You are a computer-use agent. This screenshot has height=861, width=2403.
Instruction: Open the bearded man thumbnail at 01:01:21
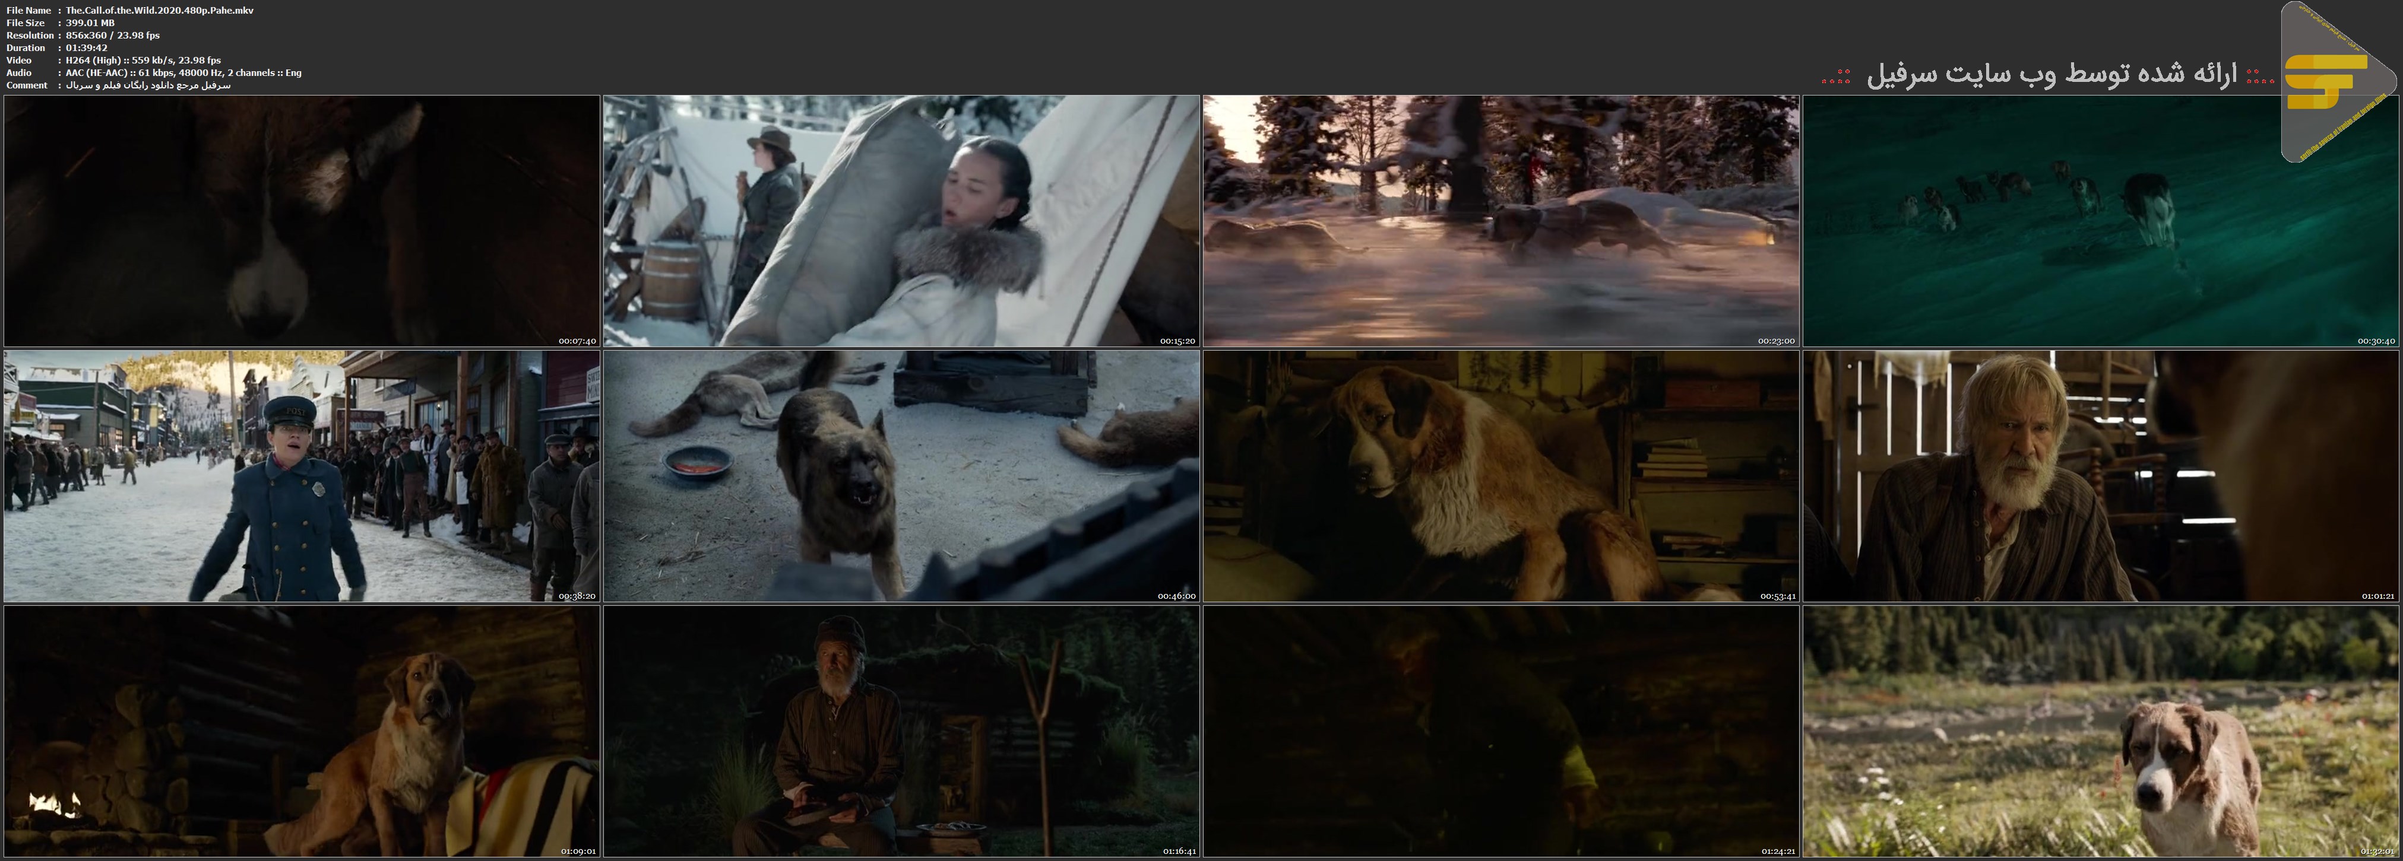click(2100, 476)
